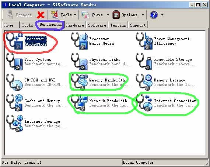The width and height of the screenshot is (210, 167).
Task: Launch the Physical Disks benchmark icon
Action: (80, 62)
